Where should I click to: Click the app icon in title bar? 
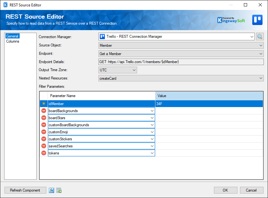[5, 5]
